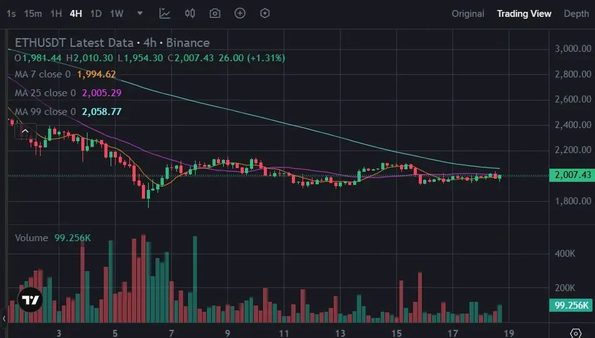Switch interval to 15m
The height and width of the screenshot is (338, 595).
[33, 14]
